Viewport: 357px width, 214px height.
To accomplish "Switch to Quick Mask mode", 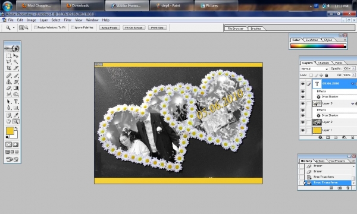I will tap(15, 144).
